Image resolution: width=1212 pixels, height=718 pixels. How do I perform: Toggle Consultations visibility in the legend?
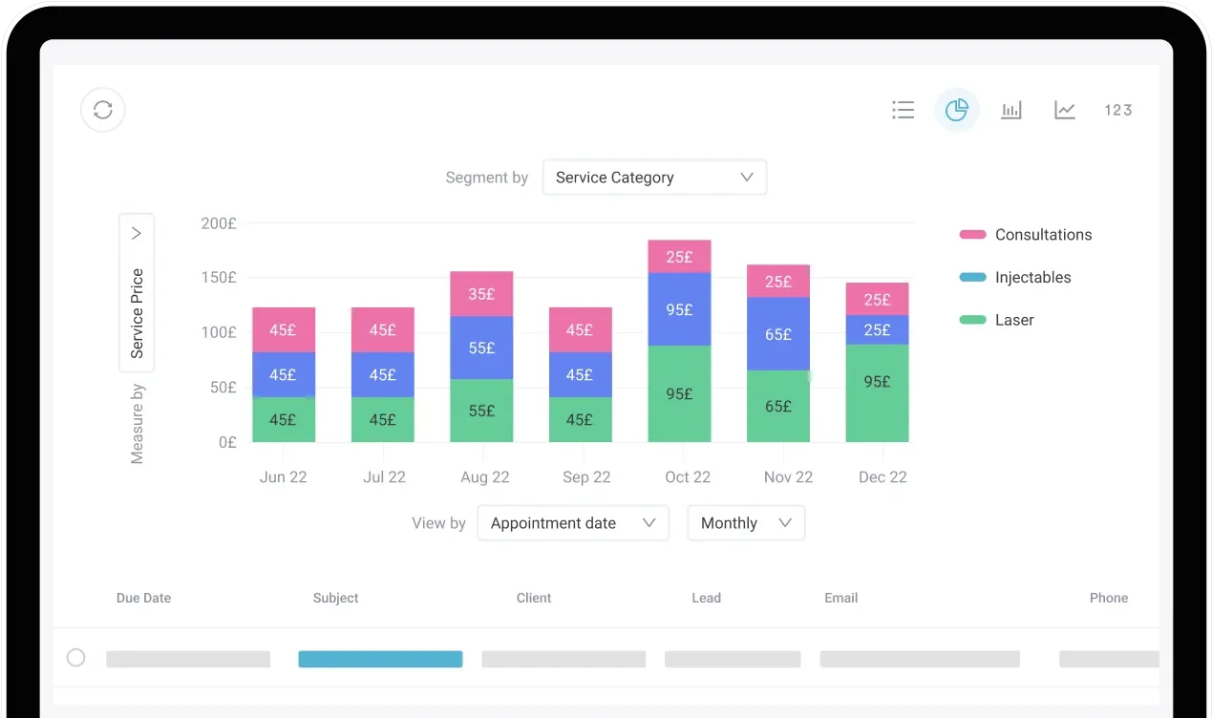tap(1044, 234)
